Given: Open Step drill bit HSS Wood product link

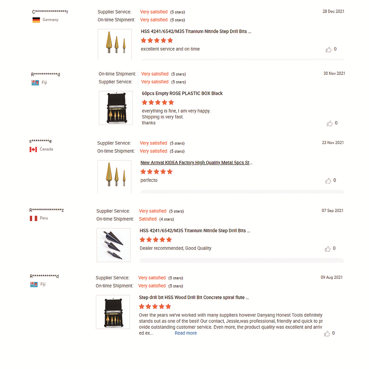Looking at the screenshot, I should 194,297.
